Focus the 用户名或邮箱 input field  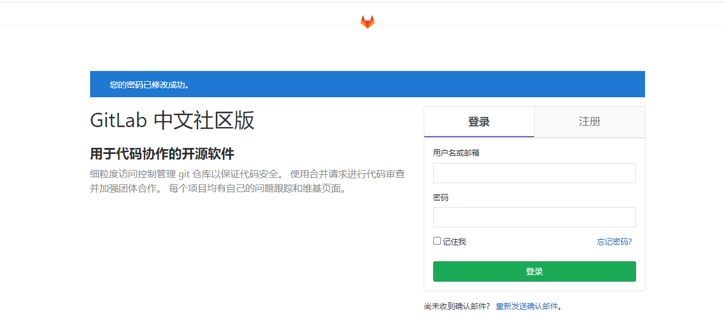click(534, 173)
